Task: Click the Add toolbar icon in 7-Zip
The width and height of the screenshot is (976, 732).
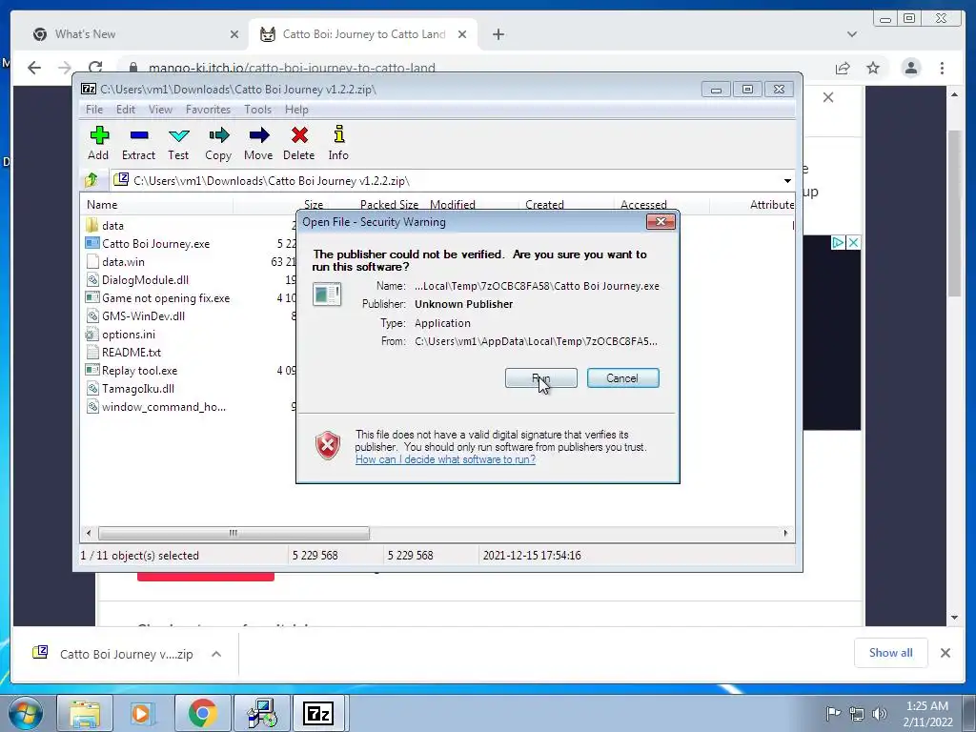Action: (99, 143)
